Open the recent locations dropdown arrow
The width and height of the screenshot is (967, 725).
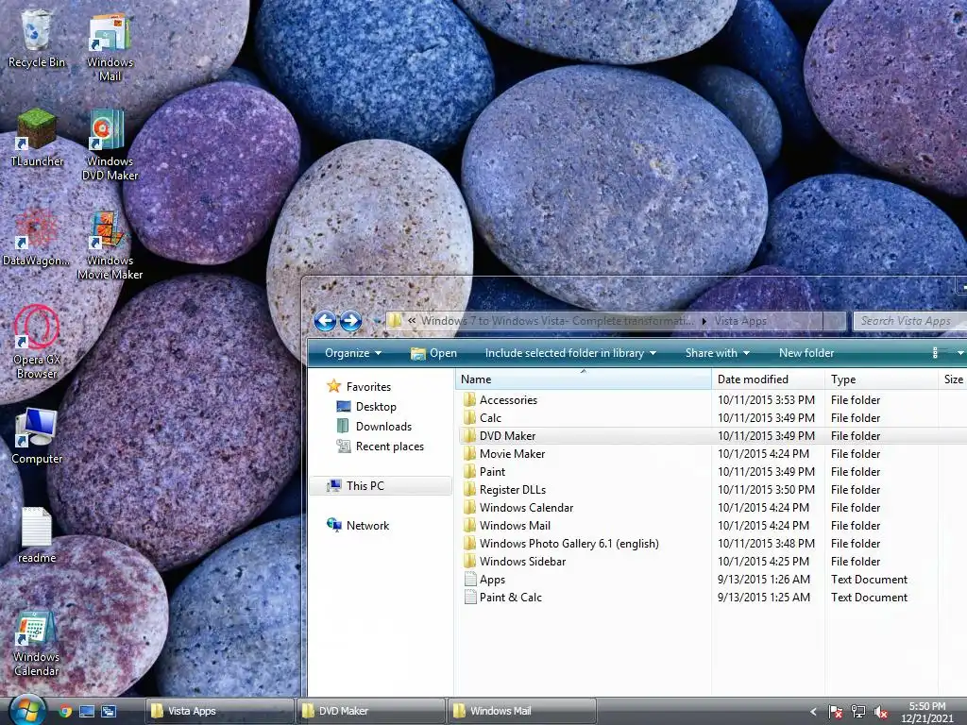376,321
